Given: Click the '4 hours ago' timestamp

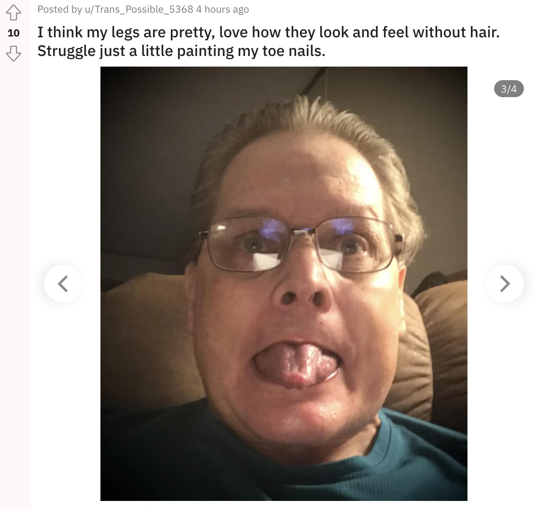Looking at the screenshot, I should tap(222, 9).
